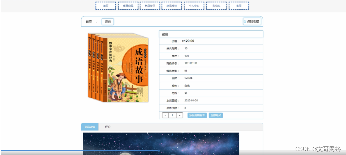This screenshot has height=155, width=346.
Task: Decrease quantity with the minus button
Action: tap(165, 115)
